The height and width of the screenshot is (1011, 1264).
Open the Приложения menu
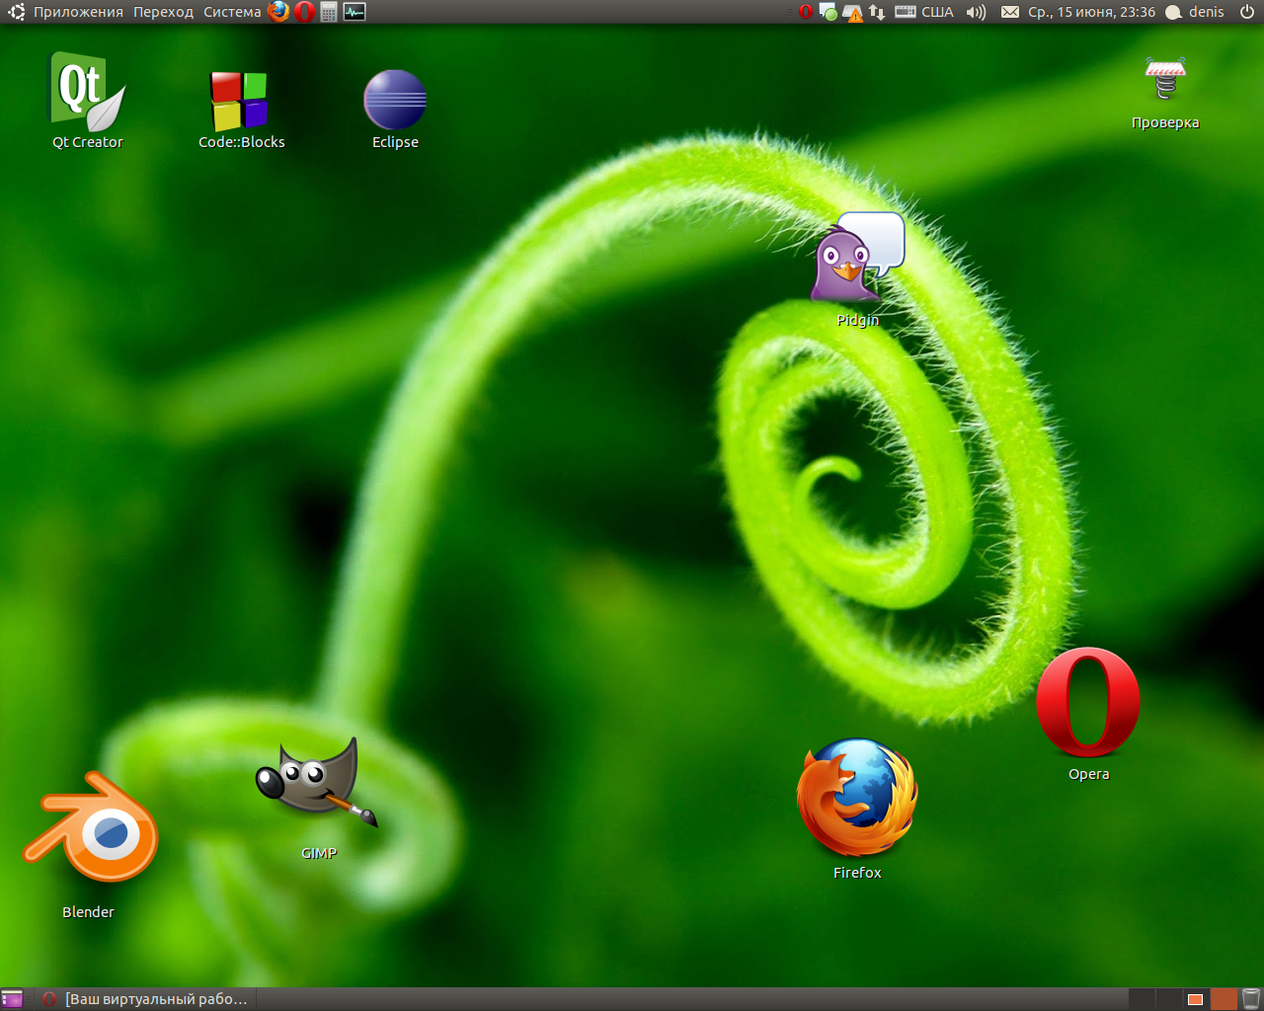77,12
